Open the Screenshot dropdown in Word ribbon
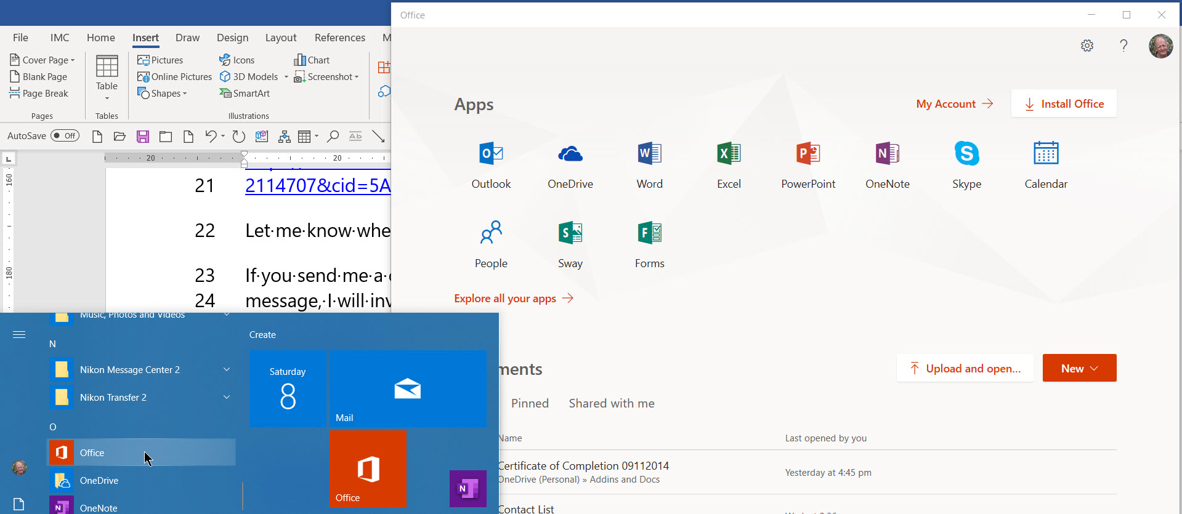1182x514 pixels. pyautogui.click(x=326, y=76)
